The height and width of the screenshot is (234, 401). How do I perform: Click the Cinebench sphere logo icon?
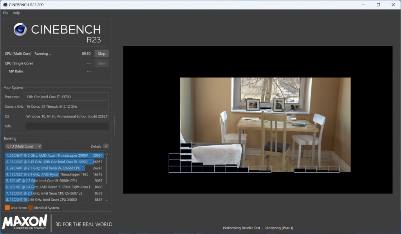coord(20,29)
